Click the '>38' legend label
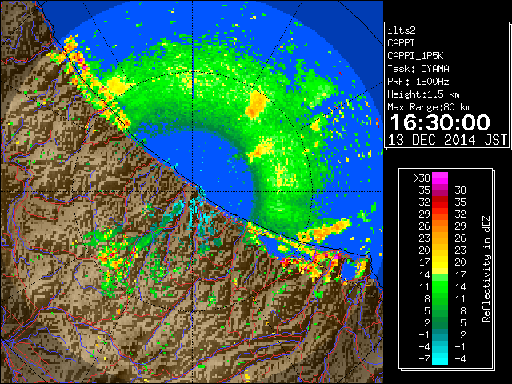This screenshot has width=512, height=384. pyautogui.click(x=422, y=178)
